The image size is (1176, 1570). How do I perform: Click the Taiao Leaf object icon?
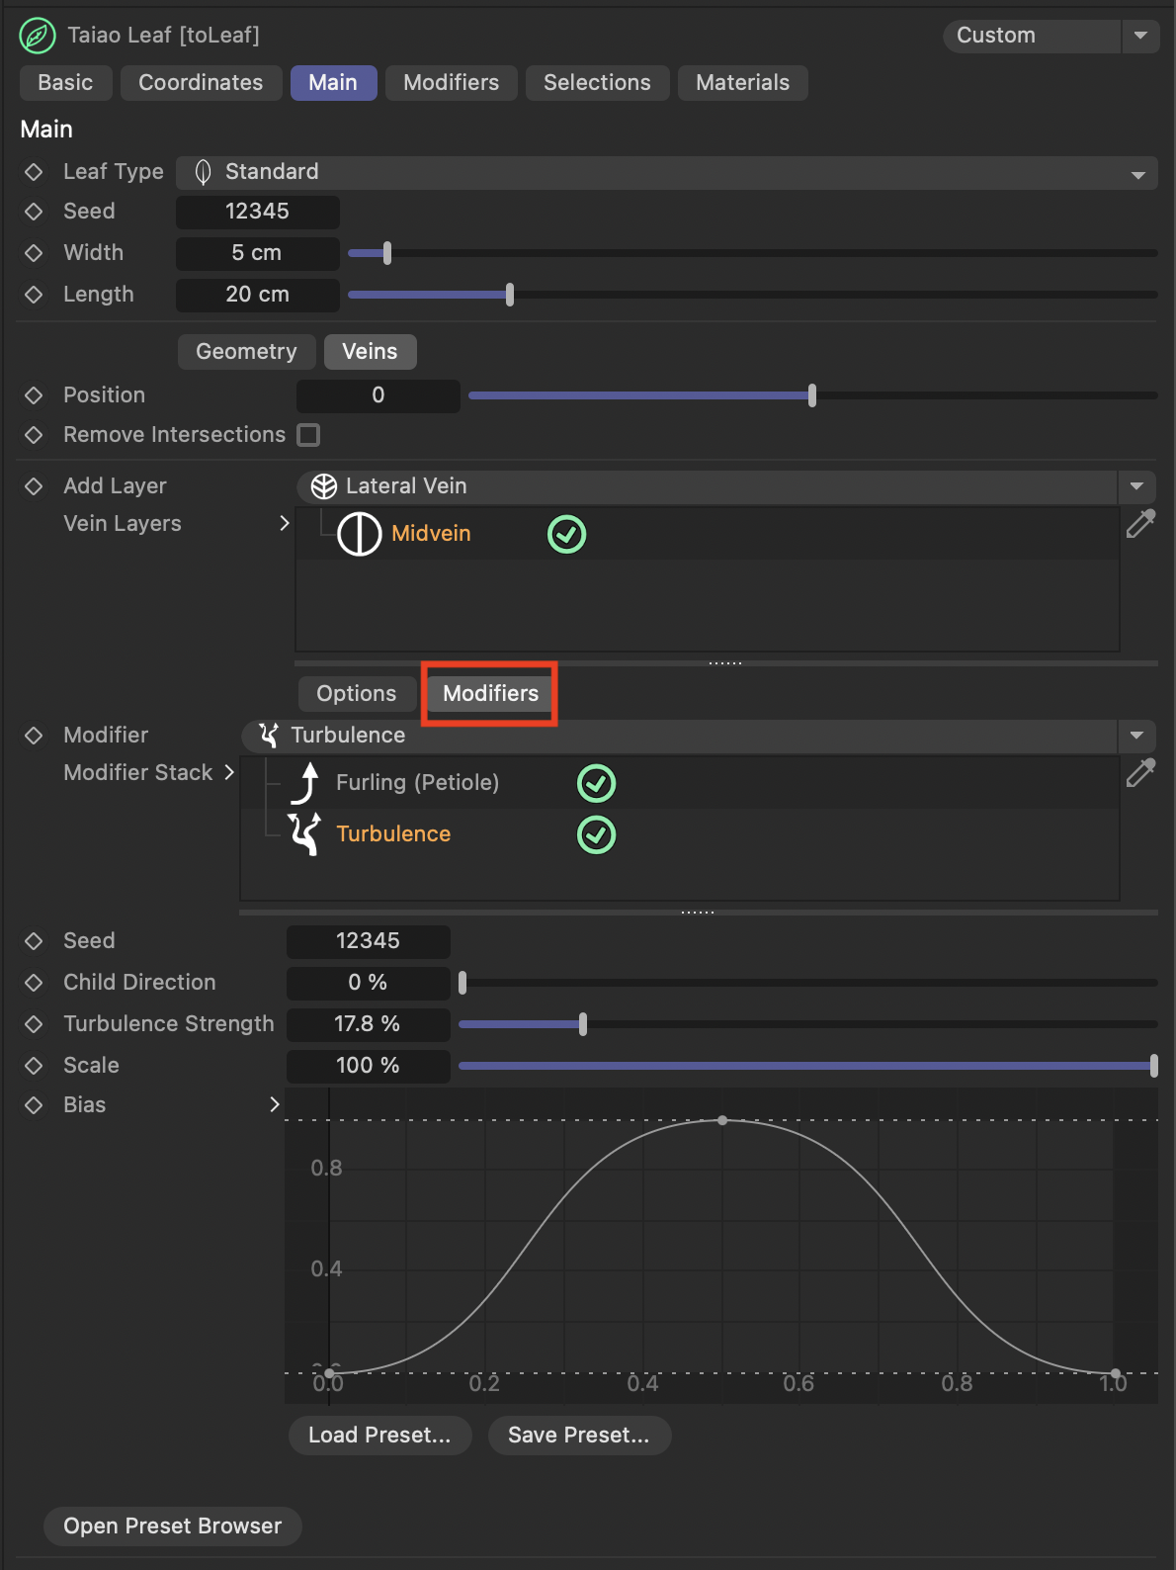coord(38,36)
